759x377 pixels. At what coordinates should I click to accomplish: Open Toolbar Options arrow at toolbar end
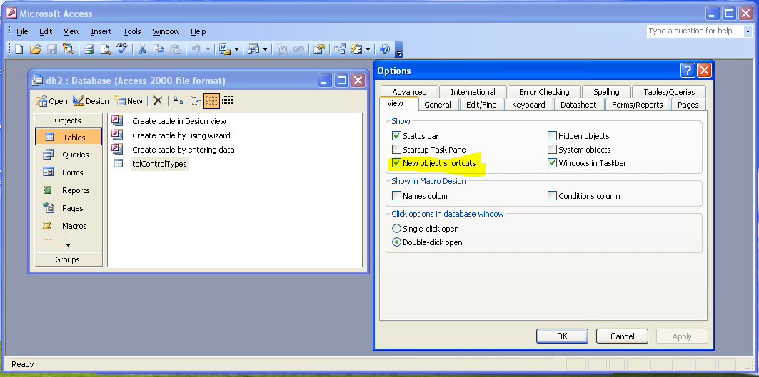[399, 50]
